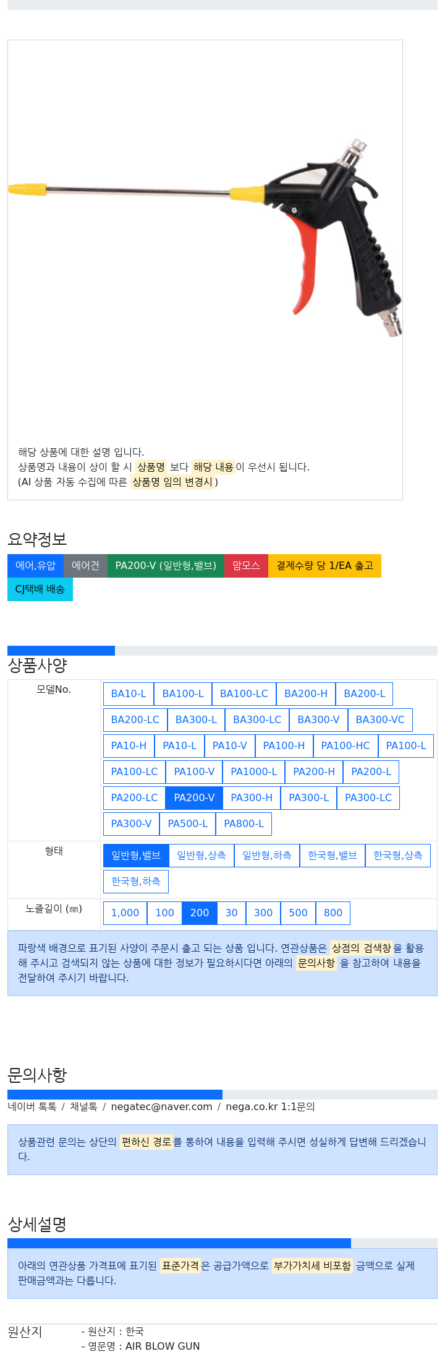This screenshot has height=1354, width=445.
Task: Select the 일반형,밸브 type option
Action: coord(136,855)
